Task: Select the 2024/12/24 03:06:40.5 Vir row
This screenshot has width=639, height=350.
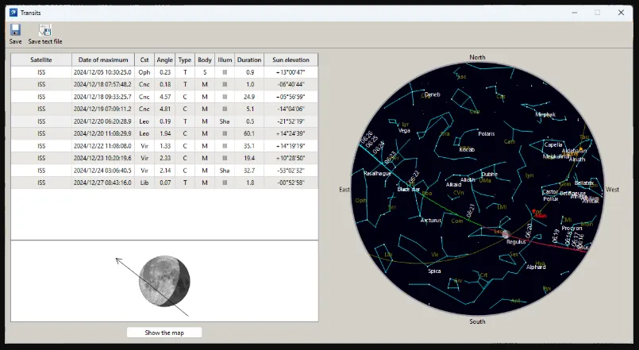Action: point(164,171)
